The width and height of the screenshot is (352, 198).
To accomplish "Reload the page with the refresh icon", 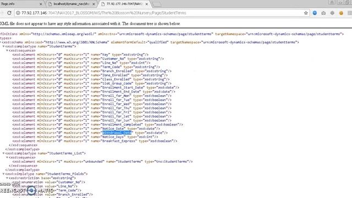I will pos(9,13).
